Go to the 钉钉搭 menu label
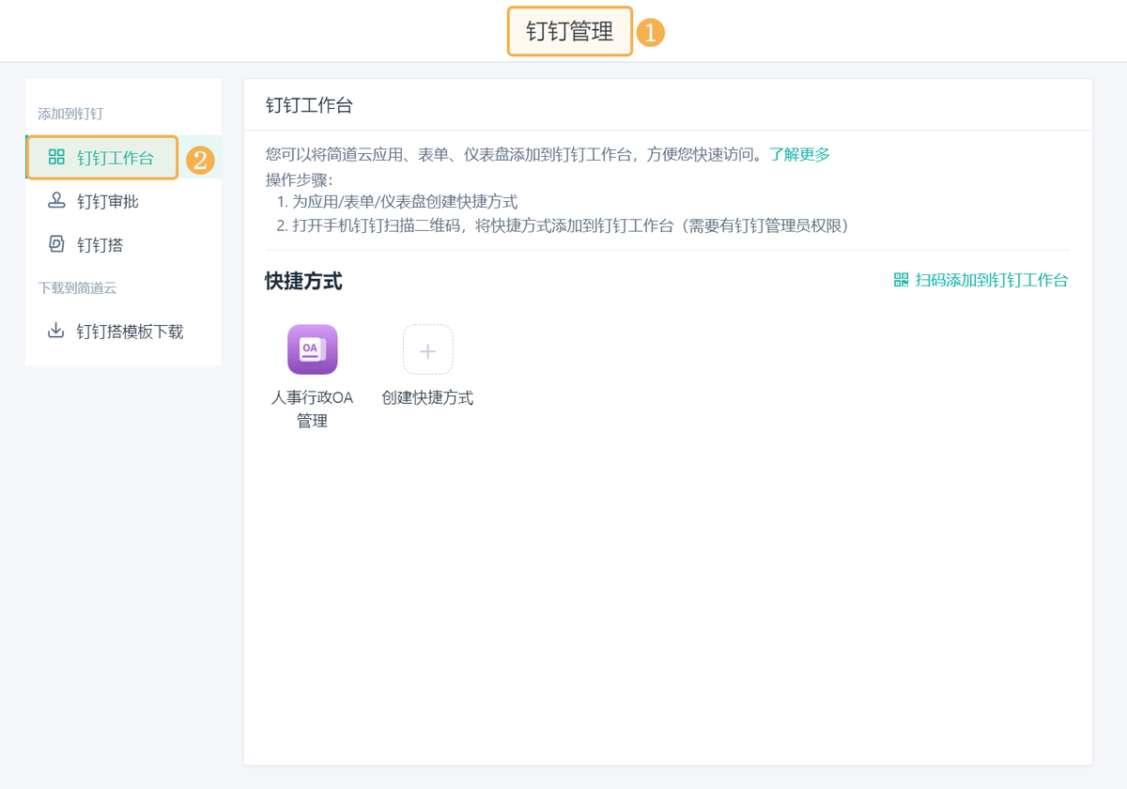 point(100,245)
